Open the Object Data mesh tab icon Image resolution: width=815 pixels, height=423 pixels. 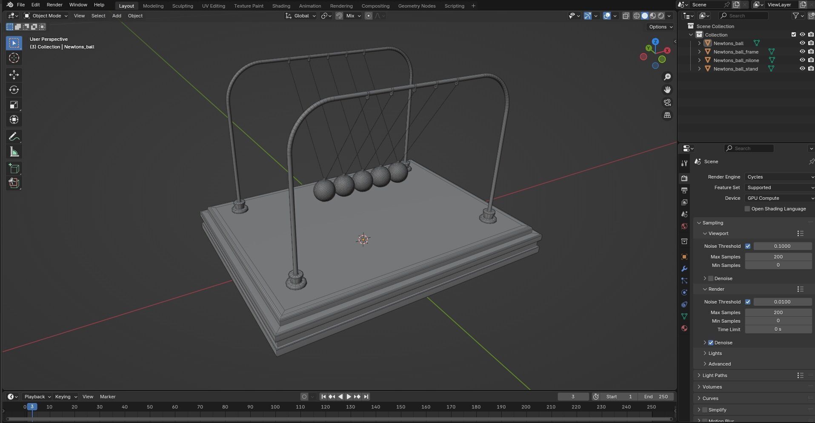pos(684,316)
